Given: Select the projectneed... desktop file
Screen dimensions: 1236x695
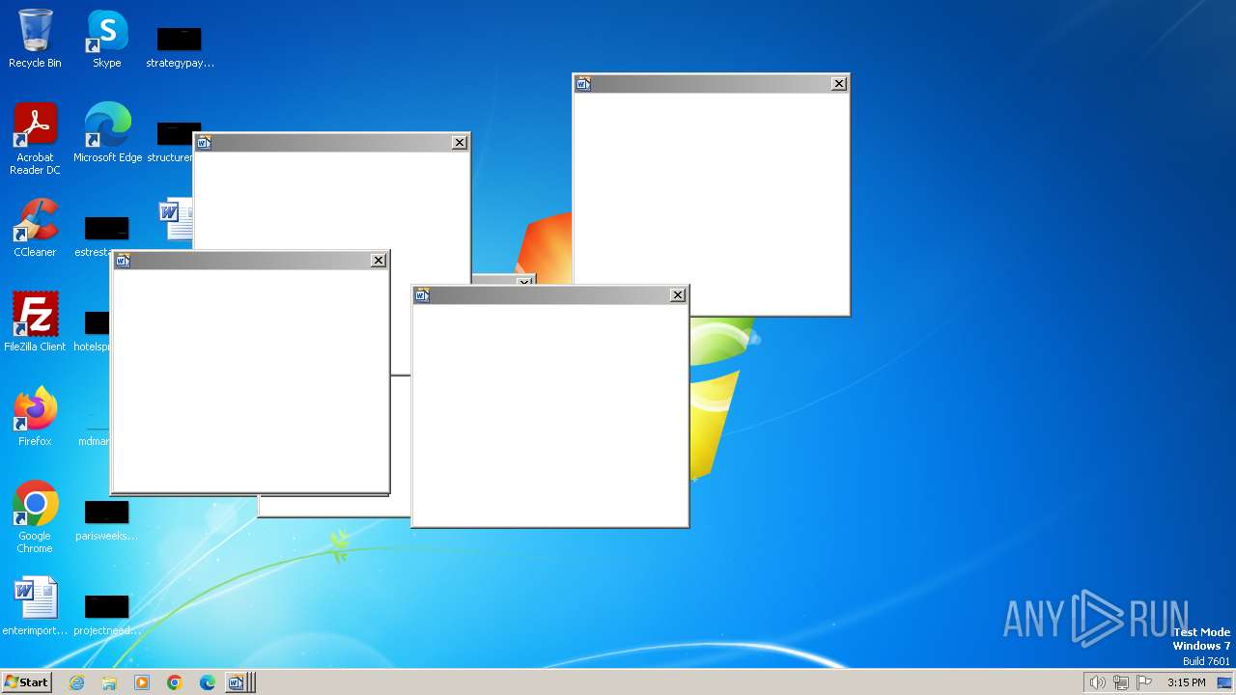Looking at the screenshot, I should point(106,614).
